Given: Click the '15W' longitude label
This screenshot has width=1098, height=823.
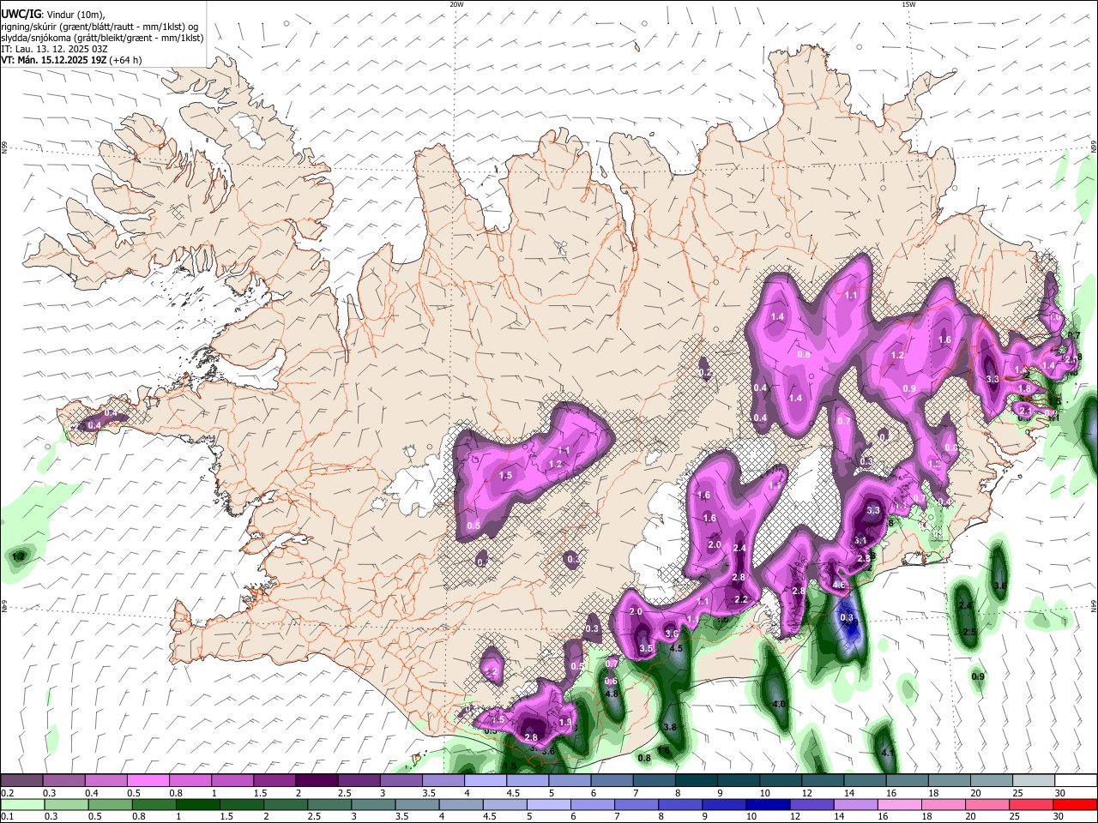Looking at the screenshot, I should click(x=909, y=4).
